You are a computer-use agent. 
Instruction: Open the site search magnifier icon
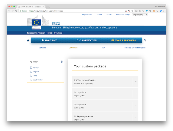(145, 40)
